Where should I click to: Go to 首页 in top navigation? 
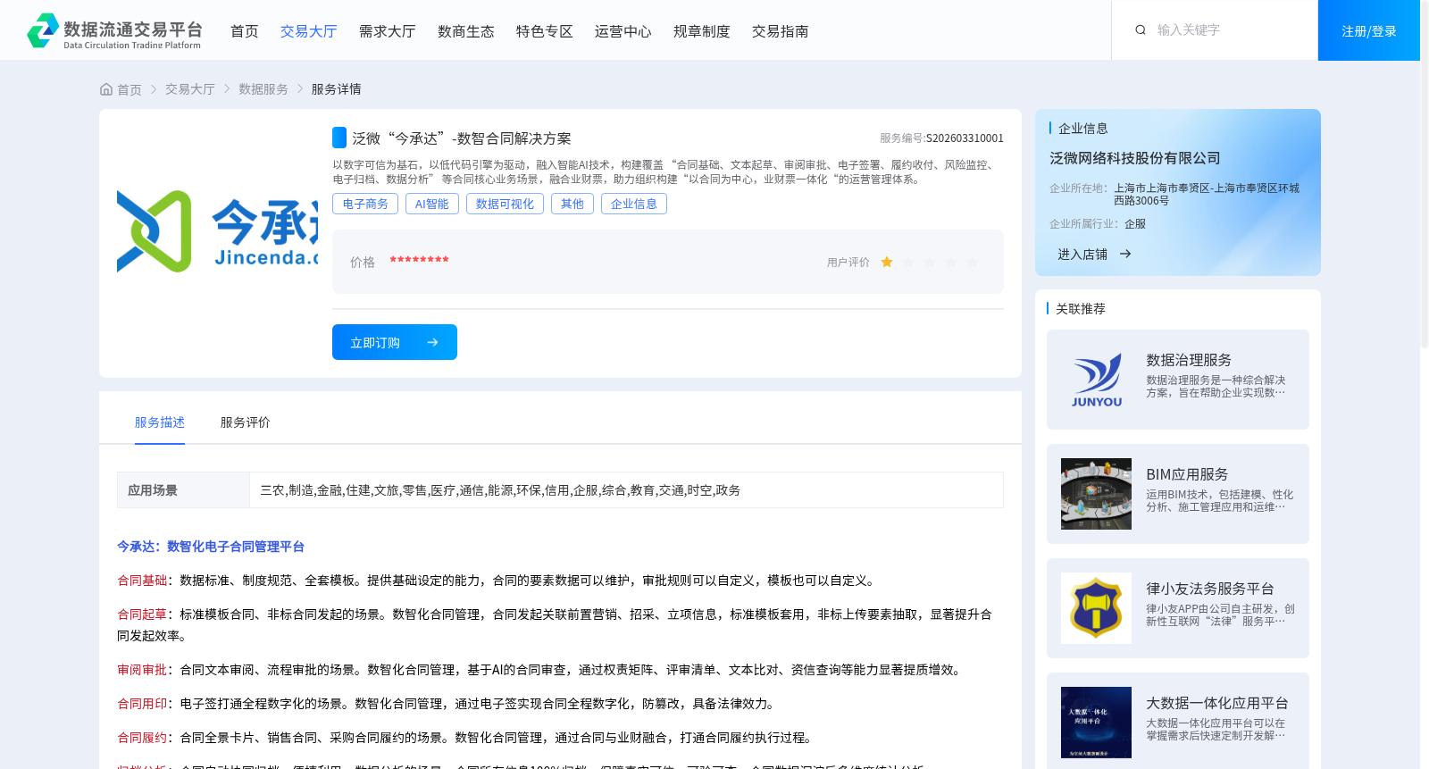click(x=245, y=31)
